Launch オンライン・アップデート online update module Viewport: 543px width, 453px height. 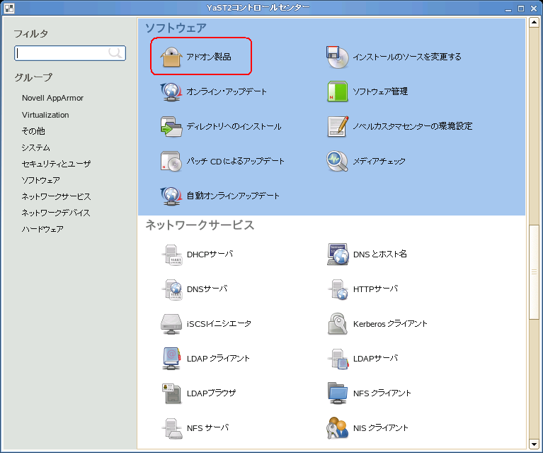click(x=171, y=91)
